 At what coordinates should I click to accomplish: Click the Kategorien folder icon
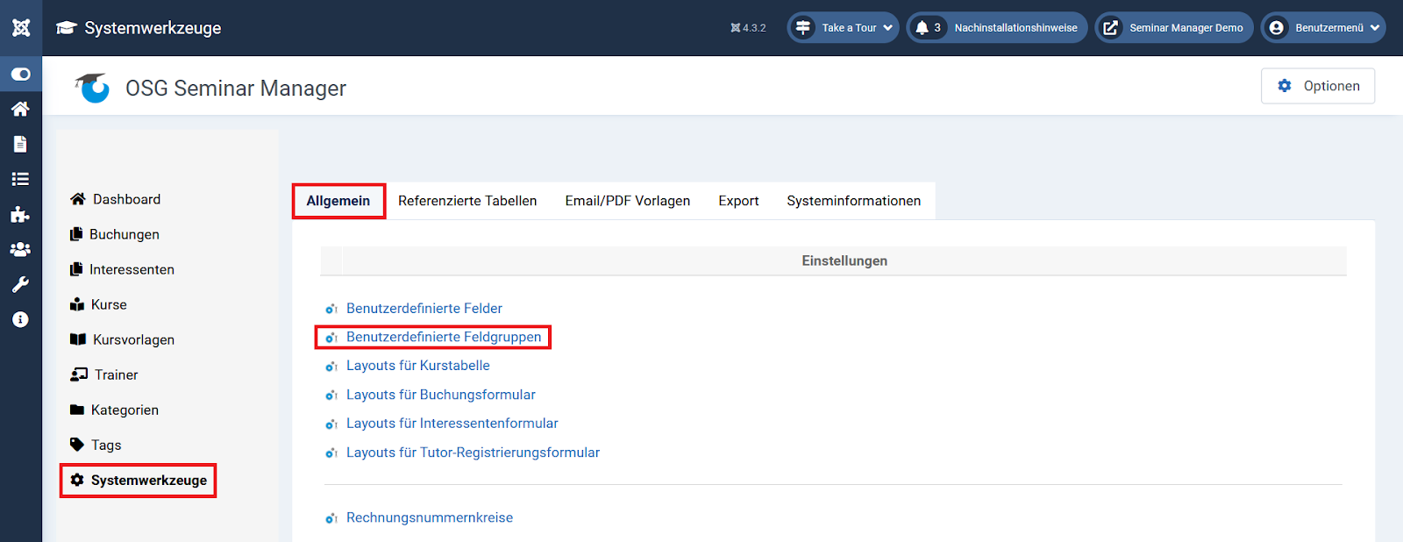tap(77, 410)
